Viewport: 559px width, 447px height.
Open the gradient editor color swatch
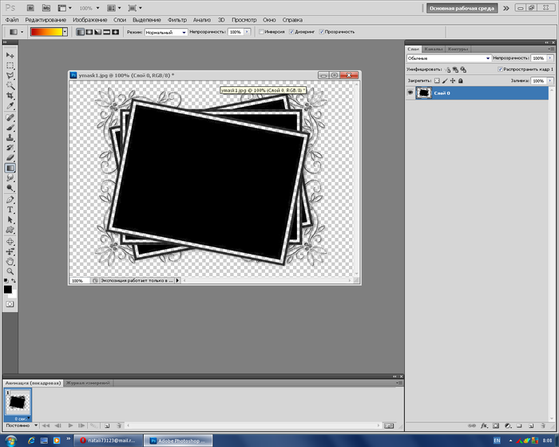[46, 32]
